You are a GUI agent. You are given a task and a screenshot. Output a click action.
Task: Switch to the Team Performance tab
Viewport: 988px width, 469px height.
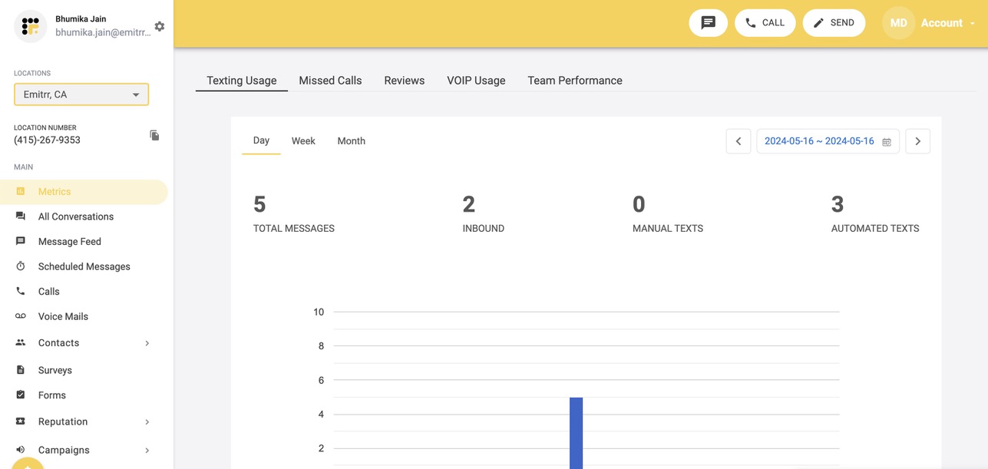tap(574, 81)
